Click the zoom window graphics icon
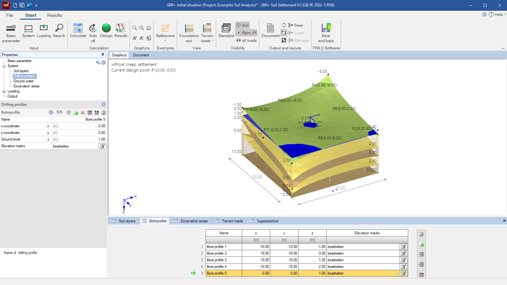The width and height of the screenshot is (507, 285). (x=142, y=28)
